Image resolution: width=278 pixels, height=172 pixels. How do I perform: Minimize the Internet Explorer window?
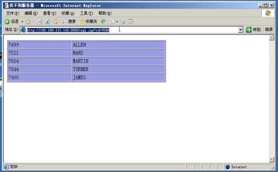click(x=260, y=6)
